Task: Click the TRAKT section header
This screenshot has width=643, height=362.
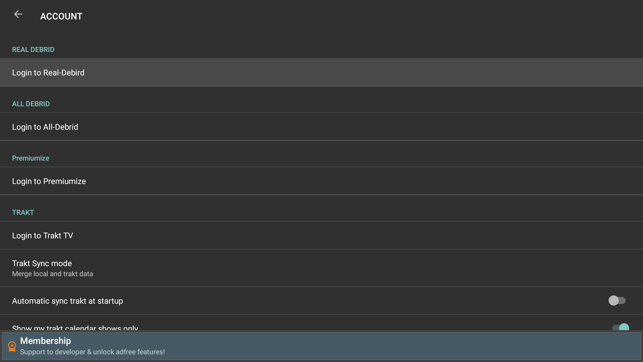Action: click(23, 213)
